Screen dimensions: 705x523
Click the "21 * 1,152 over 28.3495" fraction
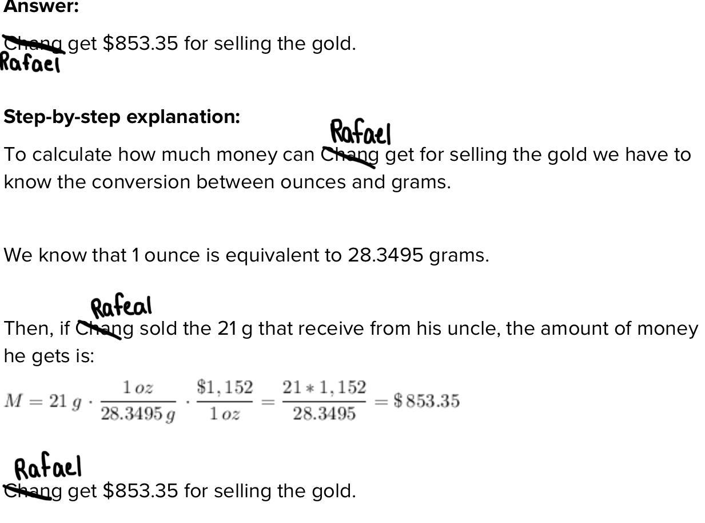click(324, 400)
